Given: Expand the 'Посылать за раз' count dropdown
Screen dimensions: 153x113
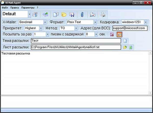Looking at the screenshot, I should click(47, 34).
